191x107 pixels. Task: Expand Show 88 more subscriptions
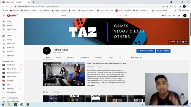pyautogui.click(x=12, y=93)
